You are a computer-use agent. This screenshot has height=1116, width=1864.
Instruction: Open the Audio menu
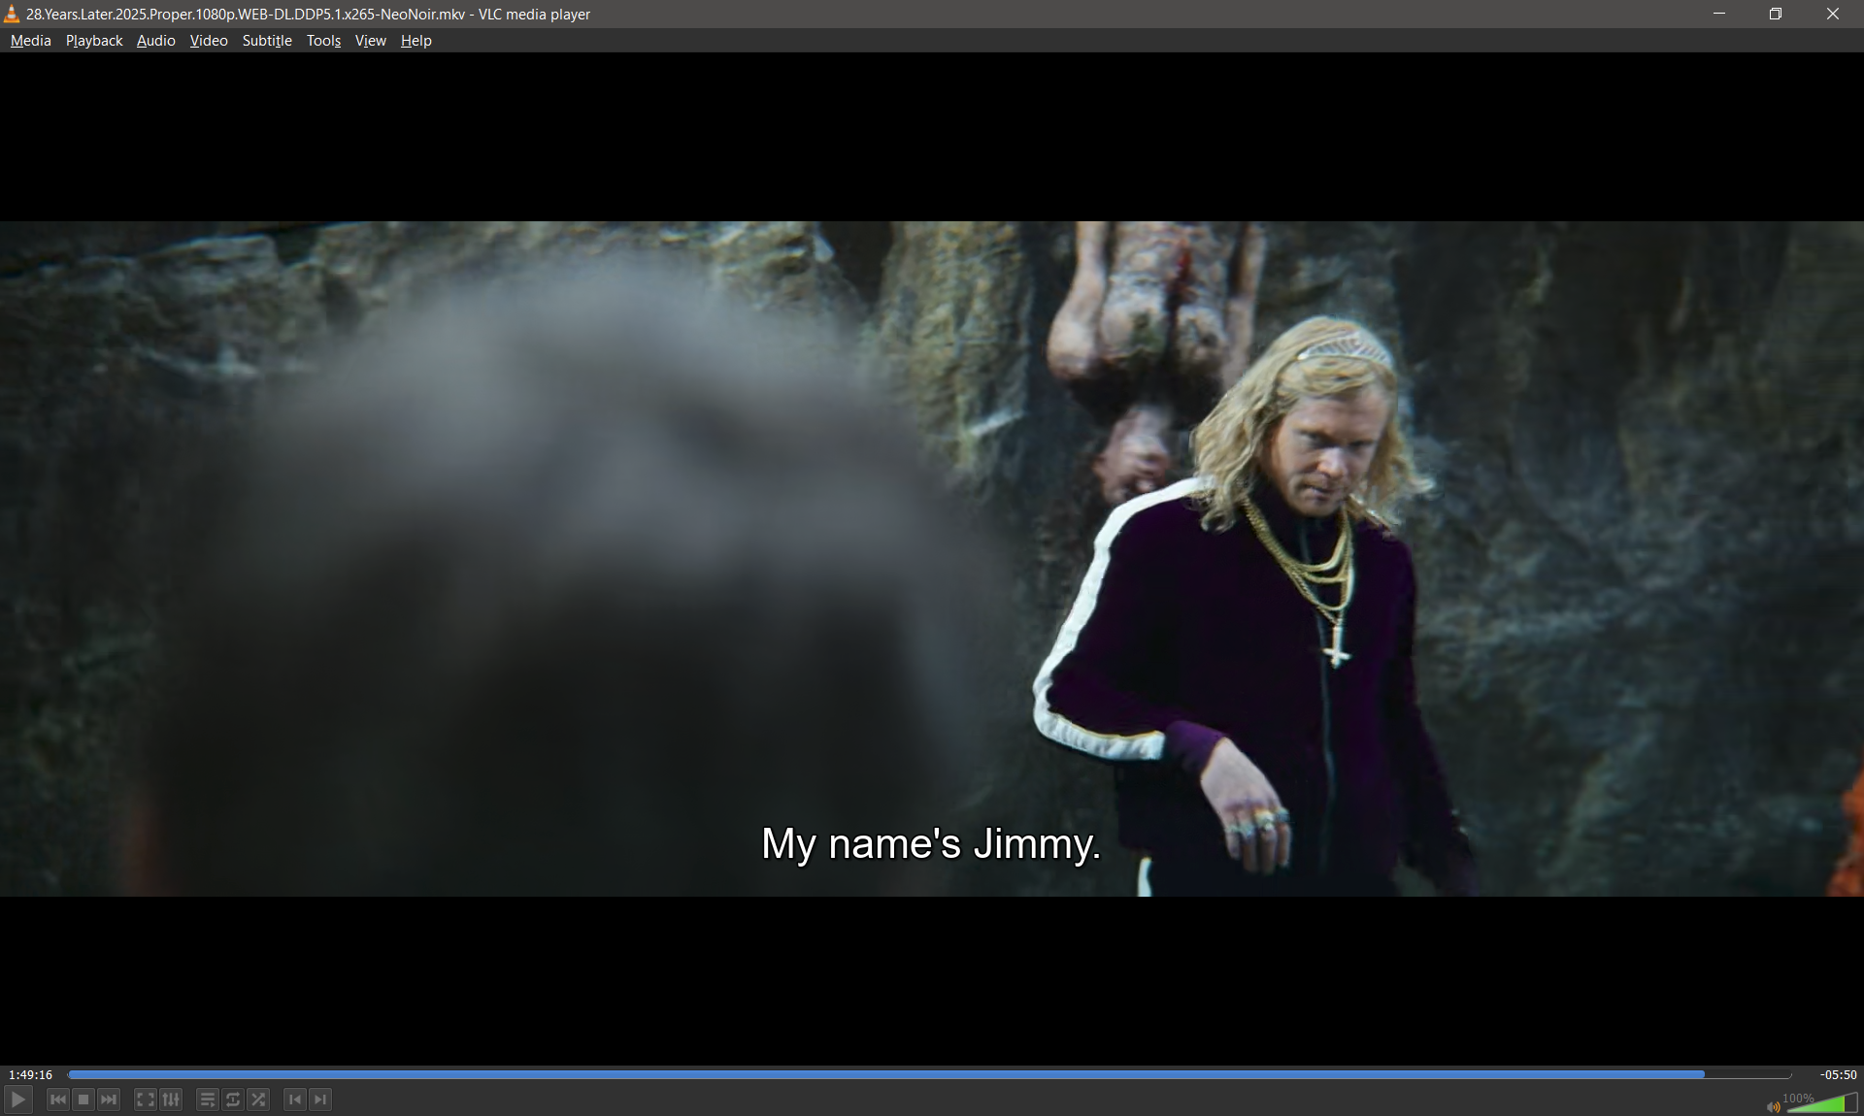[x=155, y=41]
